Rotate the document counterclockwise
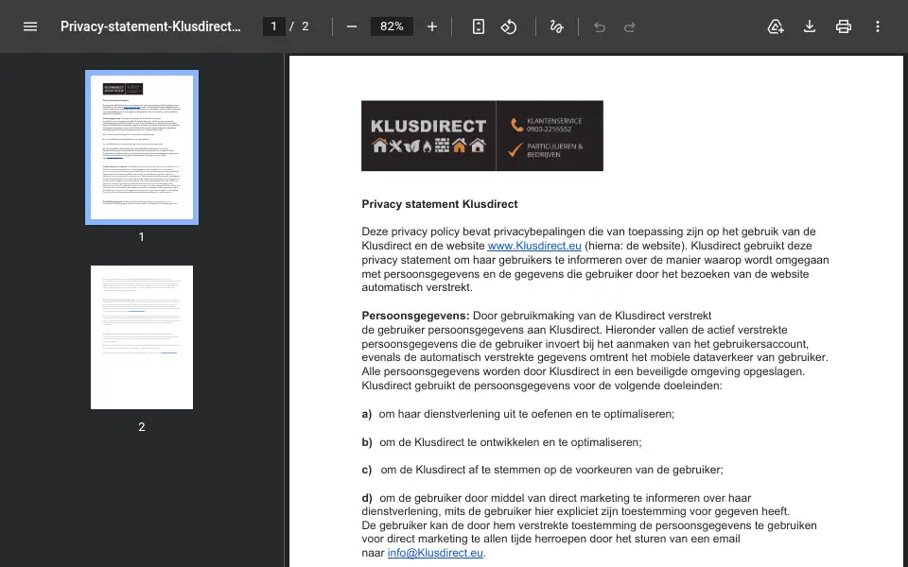Viewport: 908px width, 567px height. [509, 26]
